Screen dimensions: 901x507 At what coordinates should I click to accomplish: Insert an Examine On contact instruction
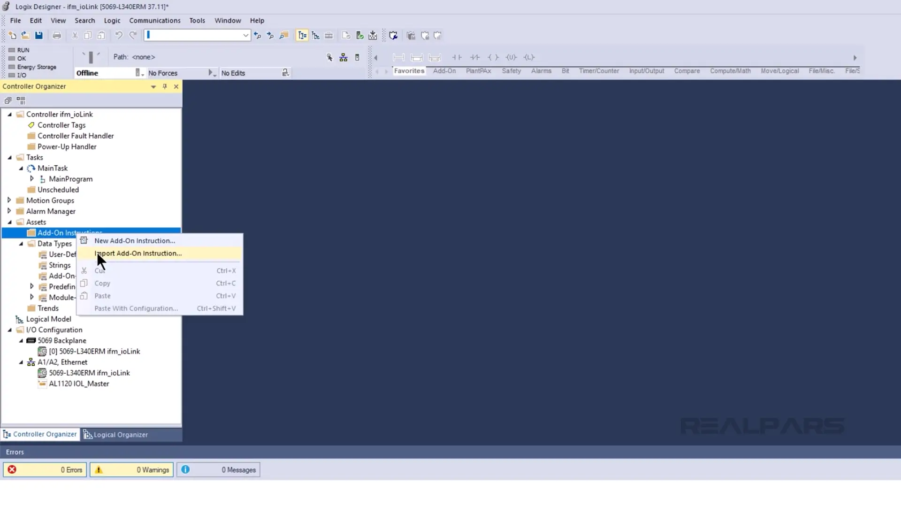pyautogui.click(x=457, y=57)
